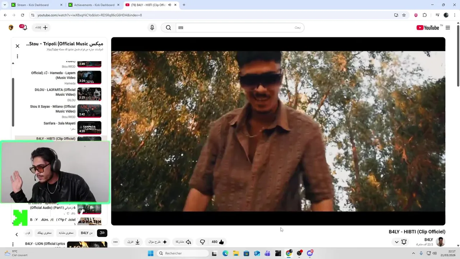Open the on-screen keyboard icon in search box
This screenshot has width=460, height=259.
tap(181, 28)
